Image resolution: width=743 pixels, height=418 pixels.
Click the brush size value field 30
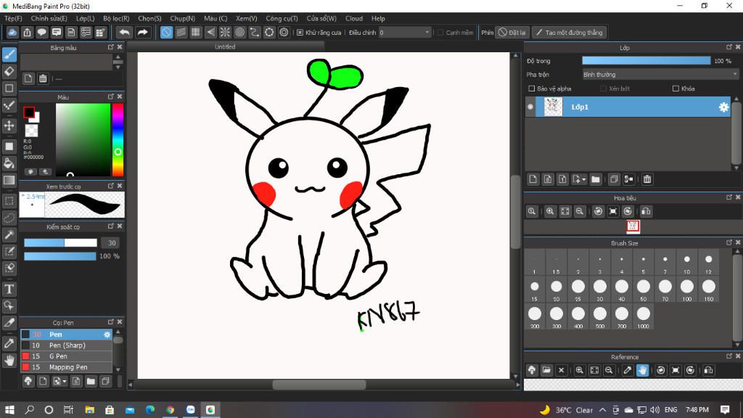(110, 242)
